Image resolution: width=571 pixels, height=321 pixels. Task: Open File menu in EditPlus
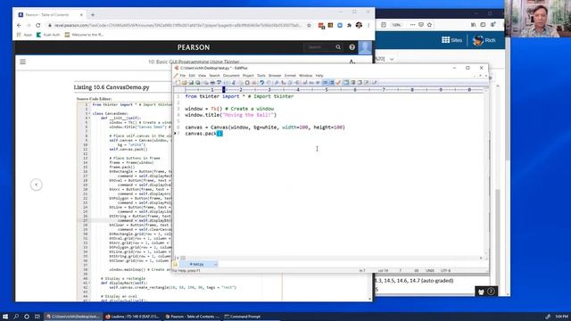(183, 75)
